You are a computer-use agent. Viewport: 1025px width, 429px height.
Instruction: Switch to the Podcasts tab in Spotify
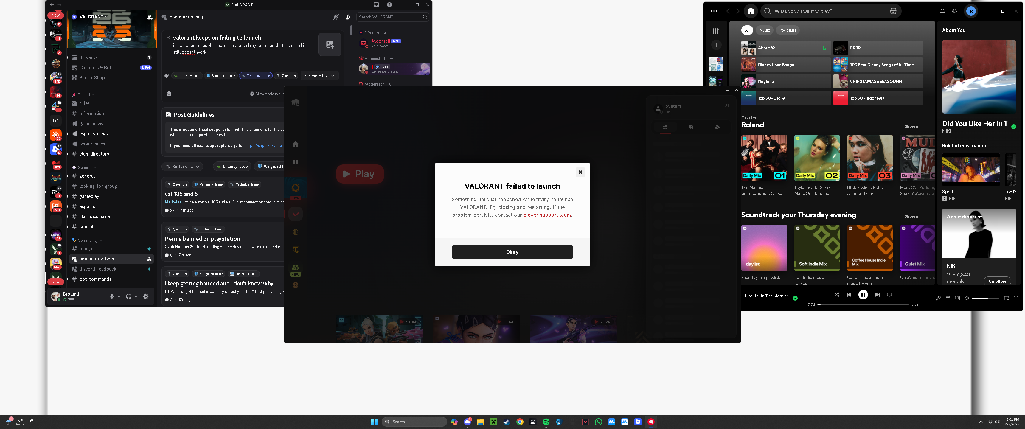pyautogui.click(x=788, y=30)
